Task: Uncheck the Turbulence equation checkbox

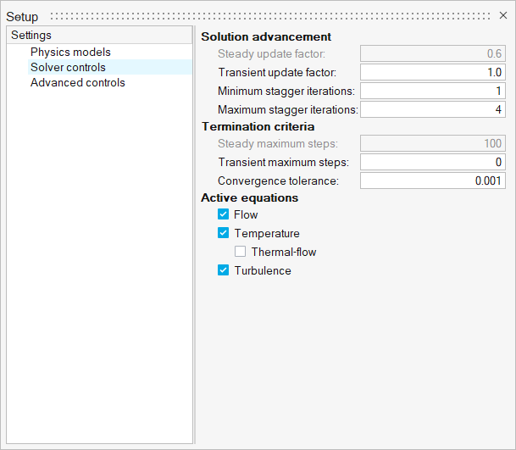Action: click(224, 270)
